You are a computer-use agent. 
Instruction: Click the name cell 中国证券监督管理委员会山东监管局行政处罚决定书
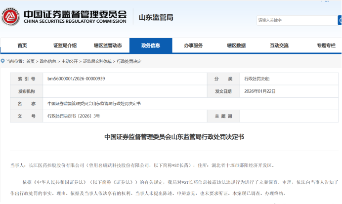tap(94, 104)
